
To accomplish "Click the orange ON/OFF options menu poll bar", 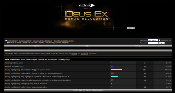I will click(116, 70).
